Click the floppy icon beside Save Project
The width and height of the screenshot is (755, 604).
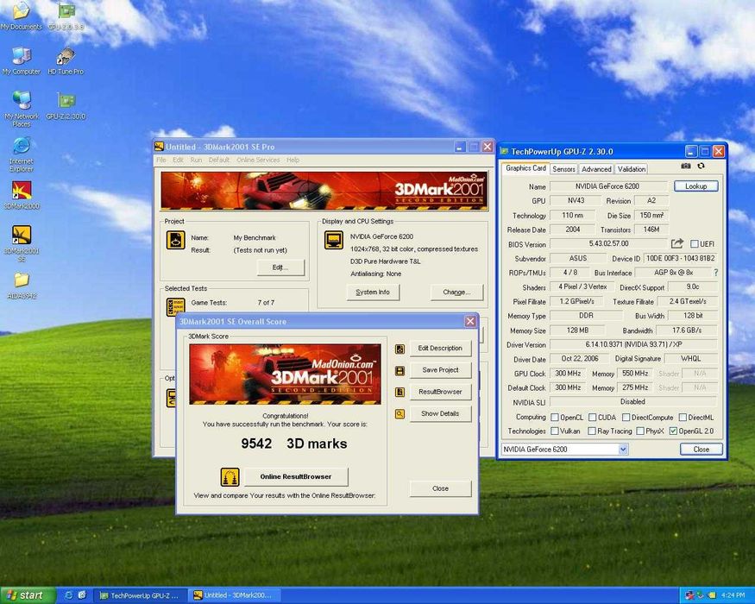coord(400,370)
